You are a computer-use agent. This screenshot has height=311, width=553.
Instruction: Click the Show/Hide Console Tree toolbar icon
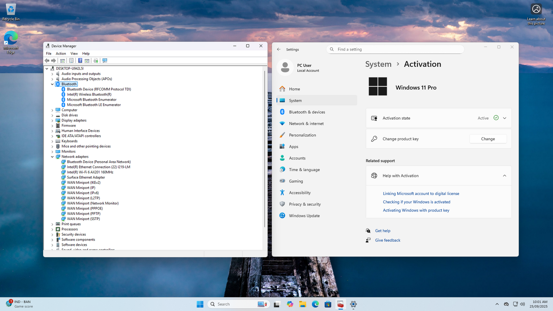tap(63, 60)
